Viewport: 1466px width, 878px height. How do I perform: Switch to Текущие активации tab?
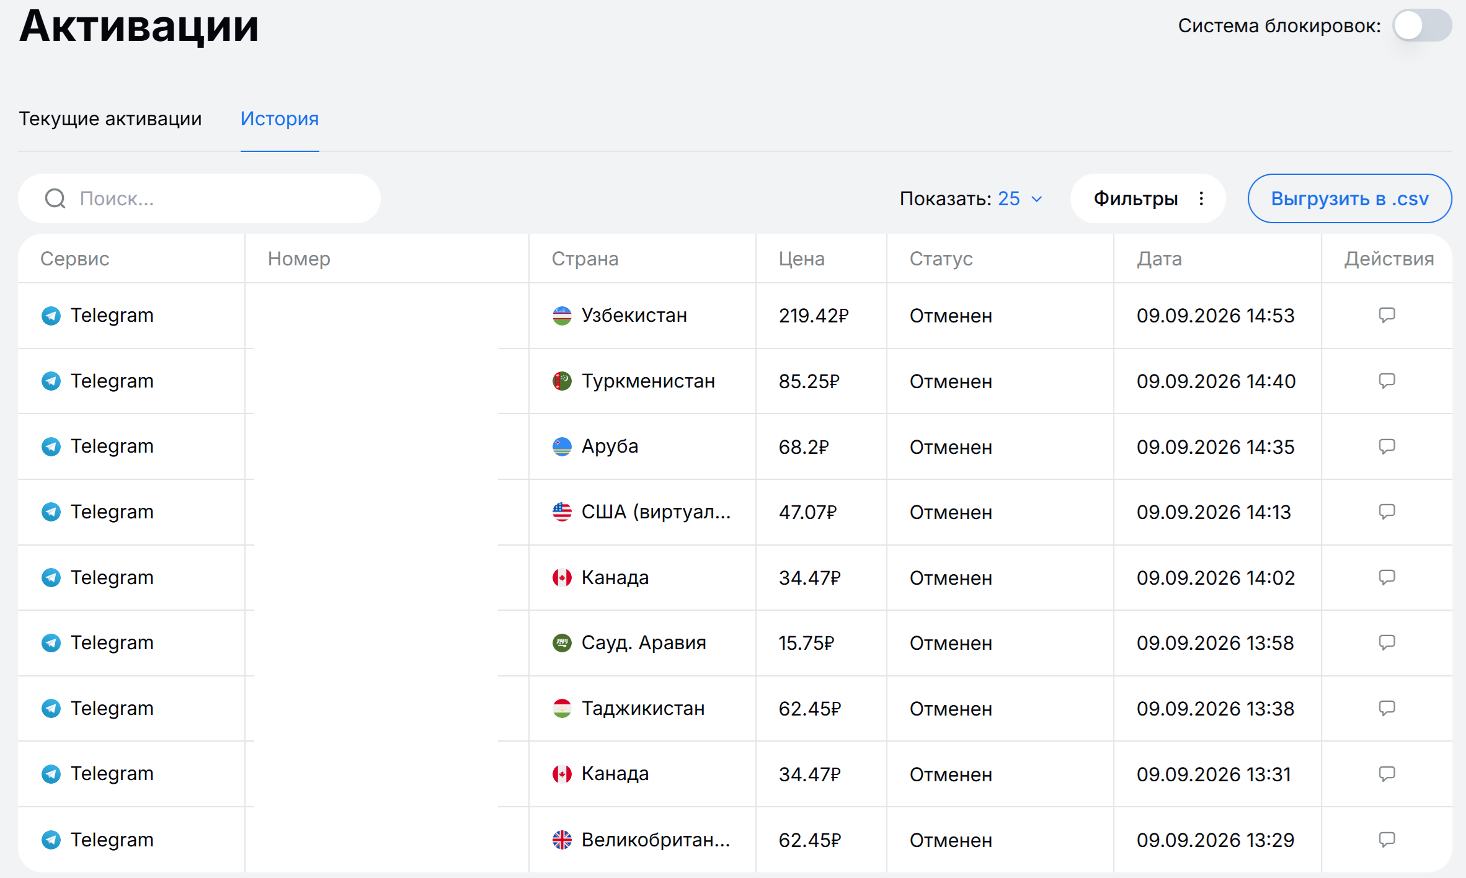(110, 118)
